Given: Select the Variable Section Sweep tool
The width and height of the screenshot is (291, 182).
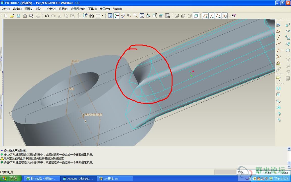Looking at the screenshot, I should pyautogui.click(x=288, y=37).
